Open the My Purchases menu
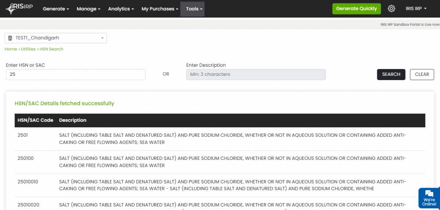The height and width of the screenshot is (210, 440). tap(159, 9)
